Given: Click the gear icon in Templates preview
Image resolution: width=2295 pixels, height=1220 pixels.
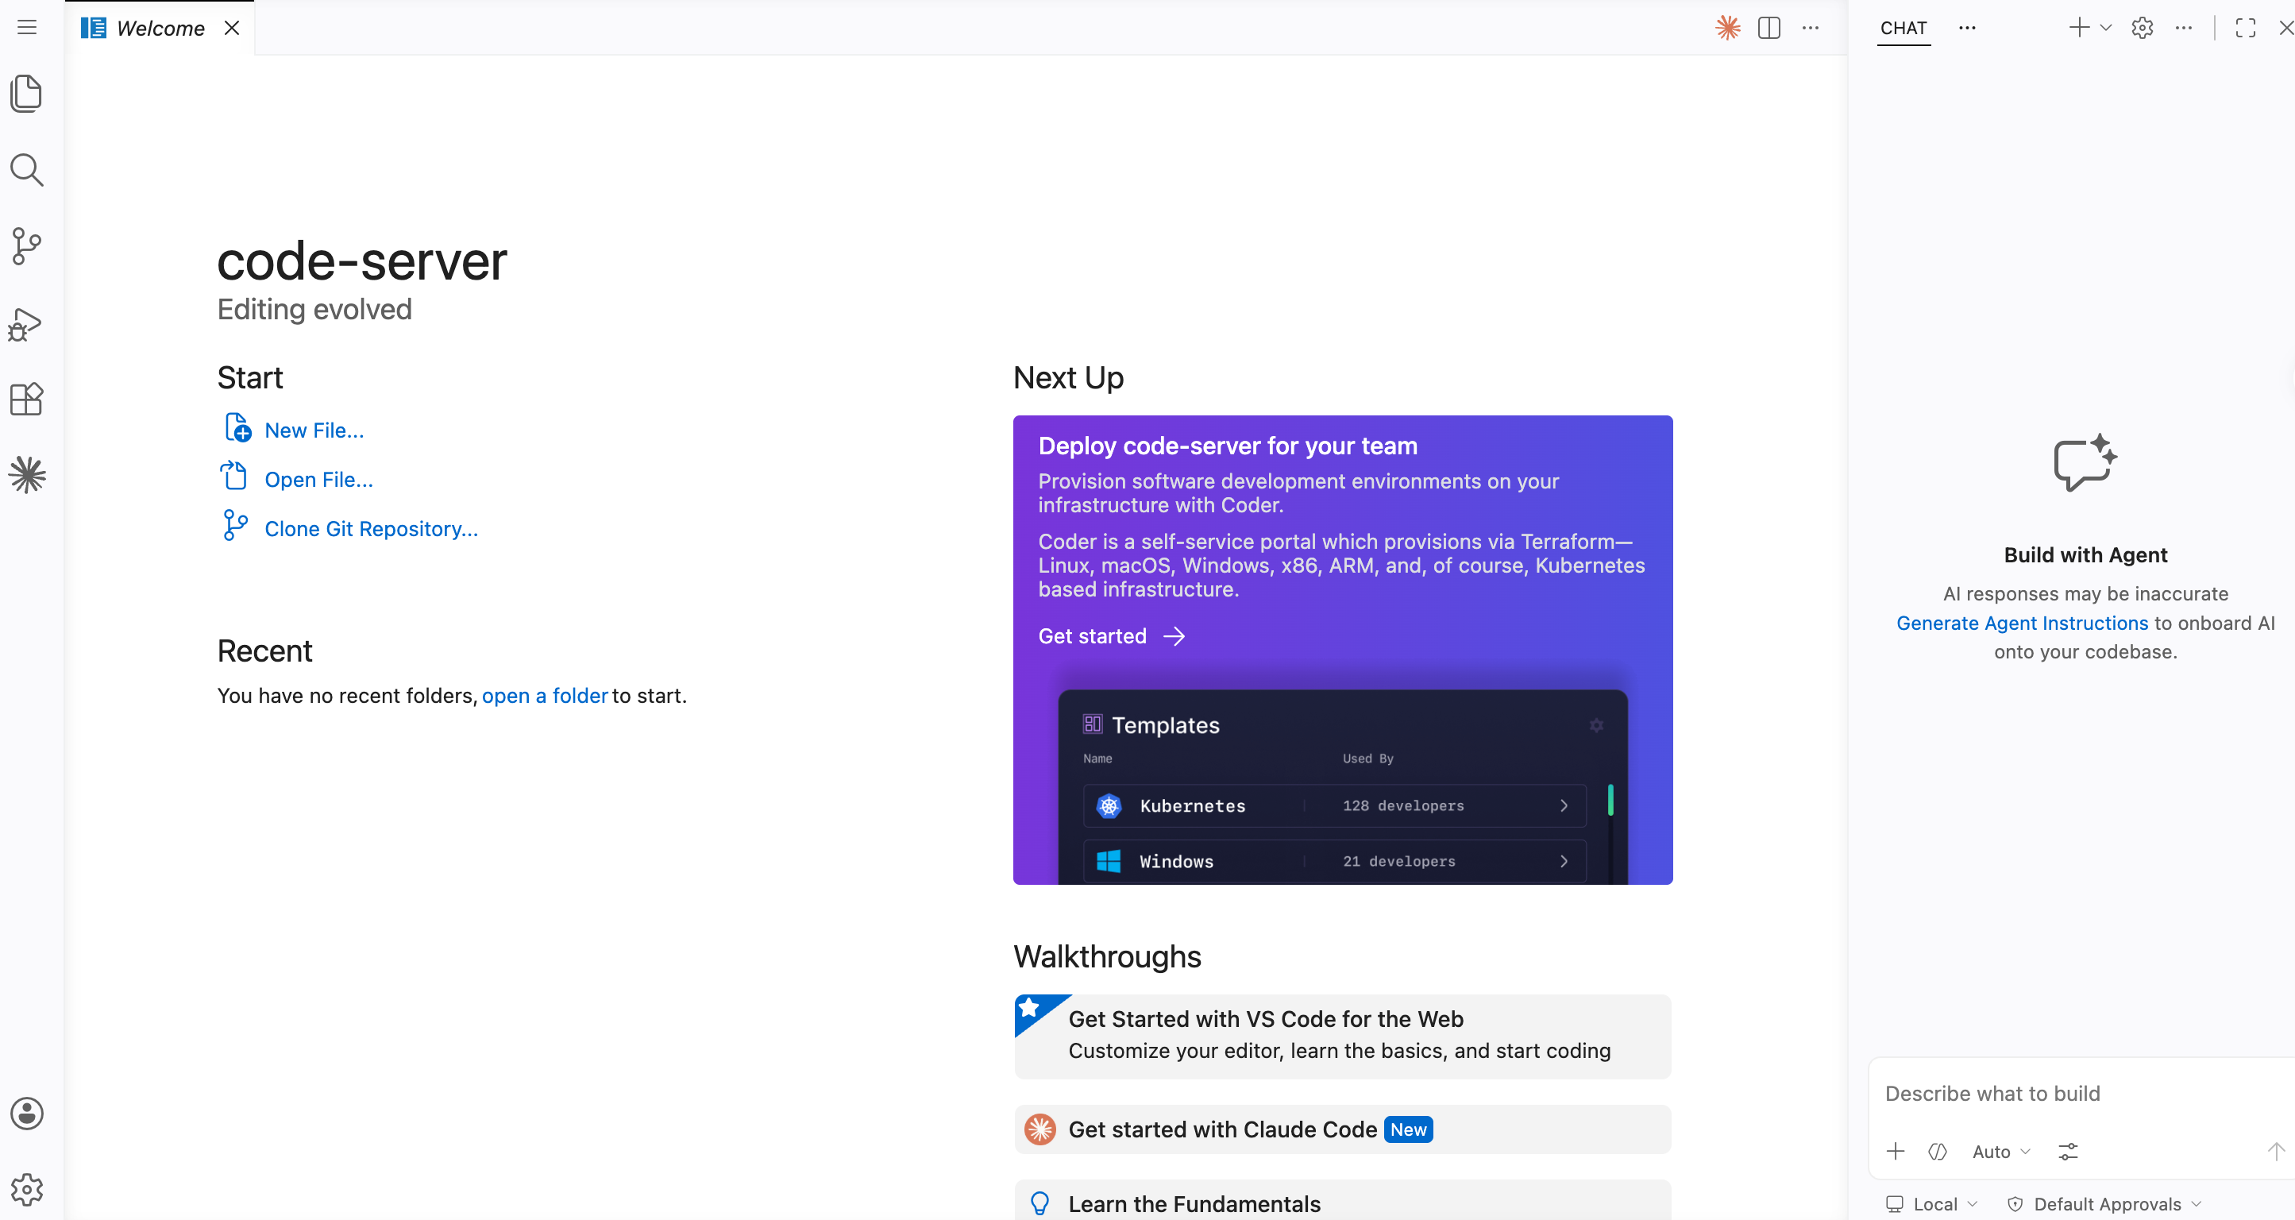Looking at the screenshot, I should point(1596,725).
